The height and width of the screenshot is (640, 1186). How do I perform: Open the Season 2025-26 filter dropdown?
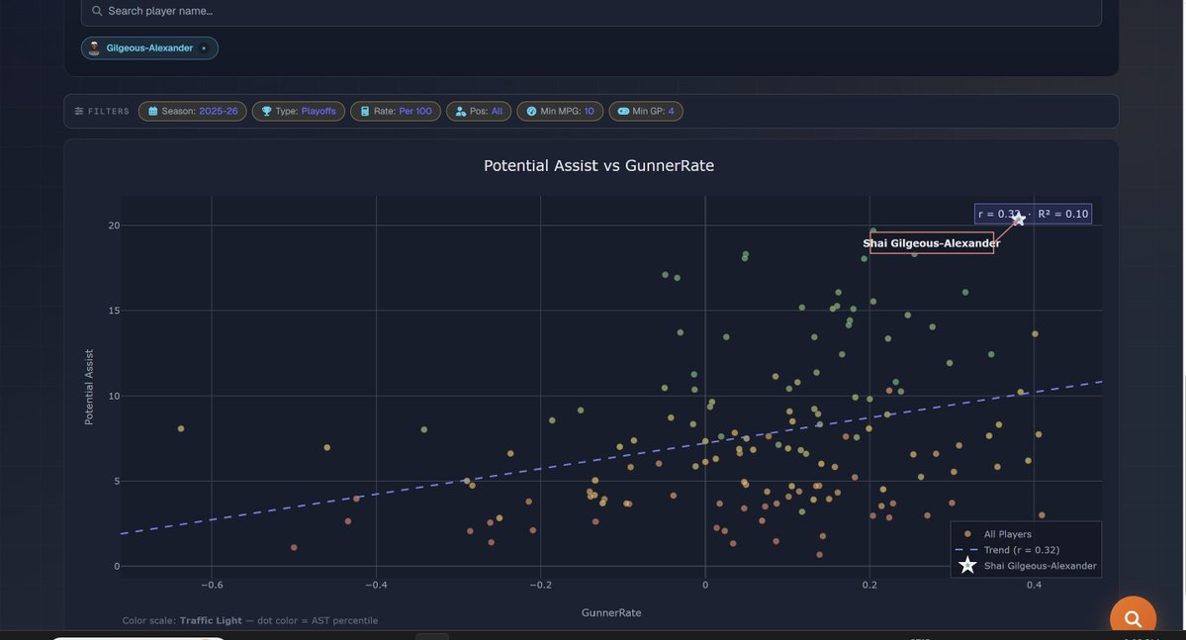(192, 111)
